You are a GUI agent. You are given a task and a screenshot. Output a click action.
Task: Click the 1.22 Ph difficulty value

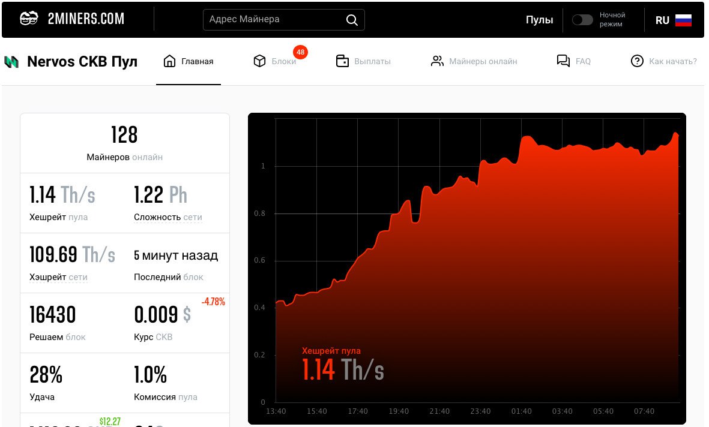point(160,195)
